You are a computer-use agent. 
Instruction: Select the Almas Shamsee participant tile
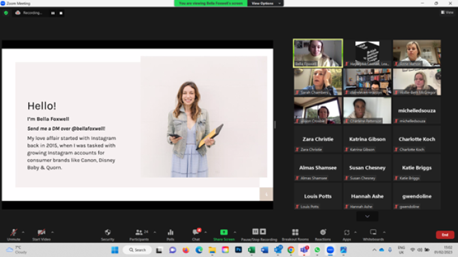point(318,167)
